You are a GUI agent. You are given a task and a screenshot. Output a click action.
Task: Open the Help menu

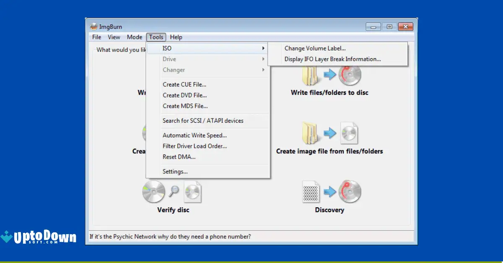pyautogui.click(x=176, y=37)
